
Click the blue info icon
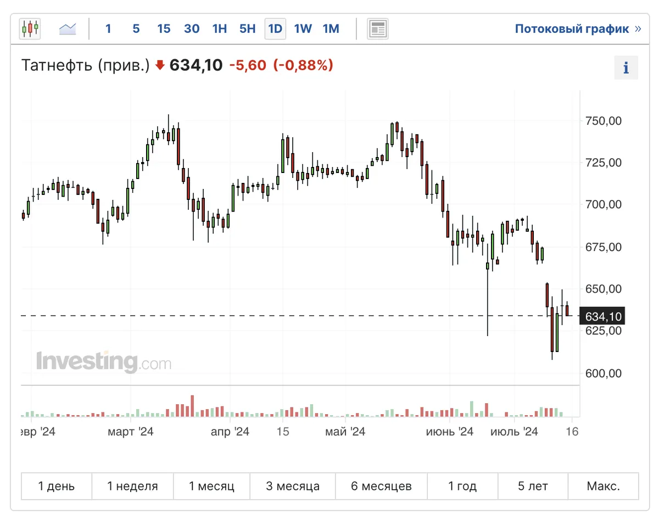(626, 68)
